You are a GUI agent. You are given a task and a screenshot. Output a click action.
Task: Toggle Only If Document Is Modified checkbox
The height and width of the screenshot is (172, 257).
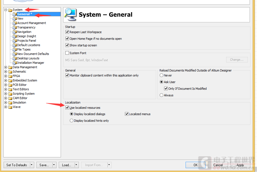166,89
